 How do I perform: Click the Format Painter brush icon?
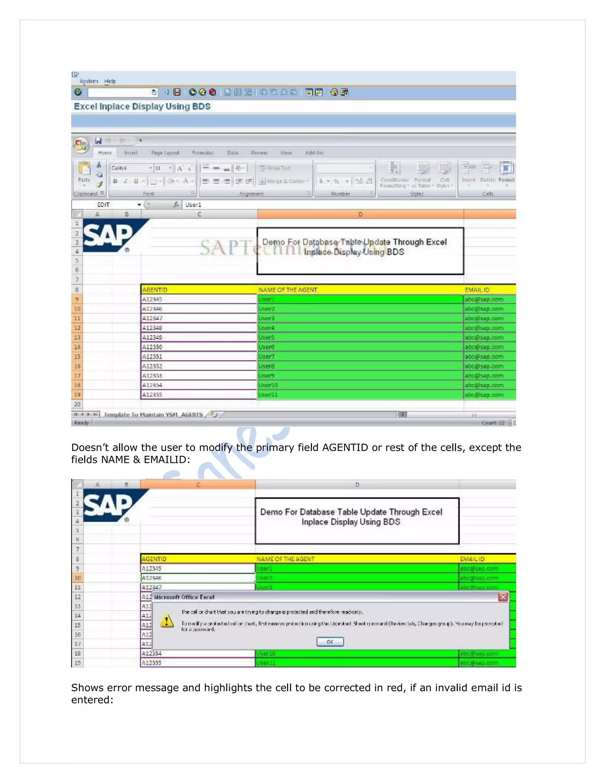click(99, 184)
